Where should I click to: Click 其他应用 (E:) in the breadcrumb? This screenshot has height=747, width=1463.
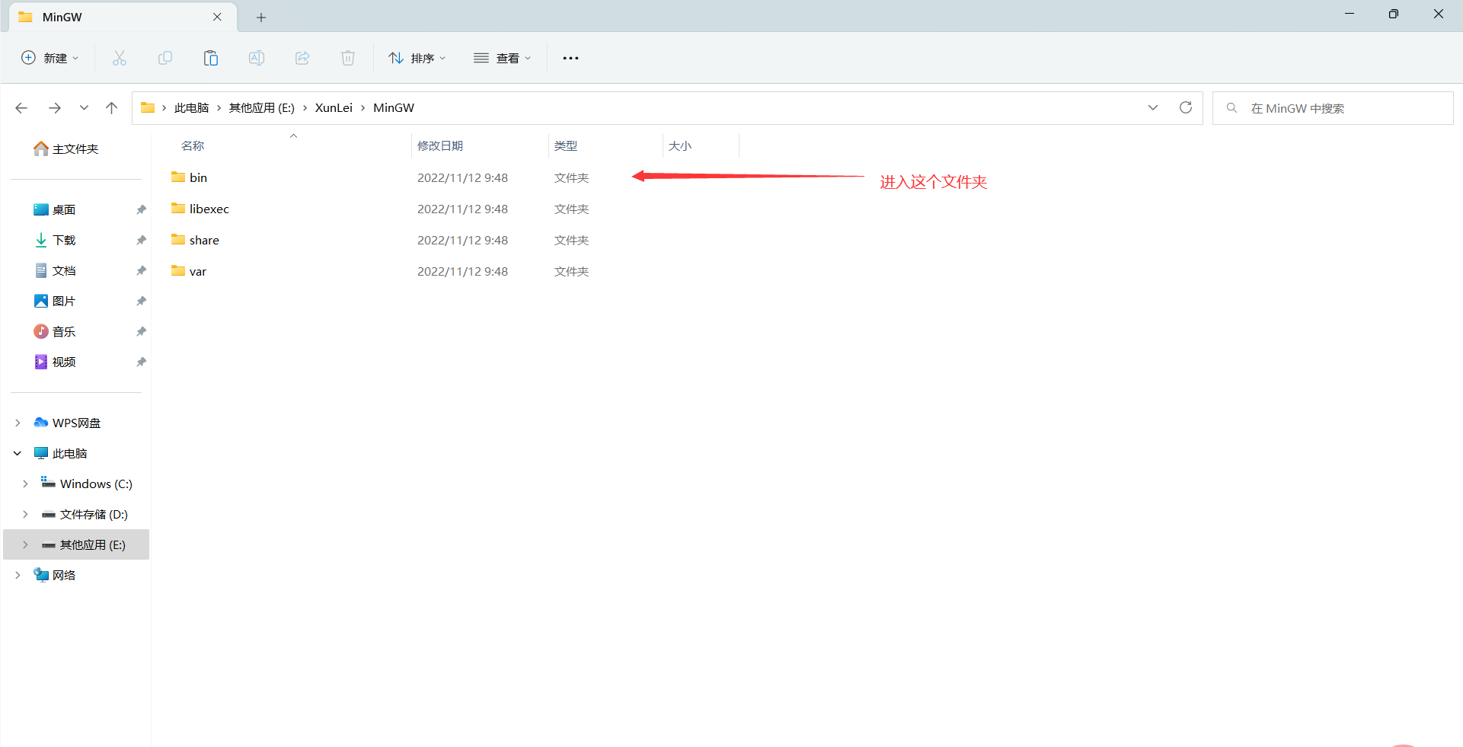262,108
